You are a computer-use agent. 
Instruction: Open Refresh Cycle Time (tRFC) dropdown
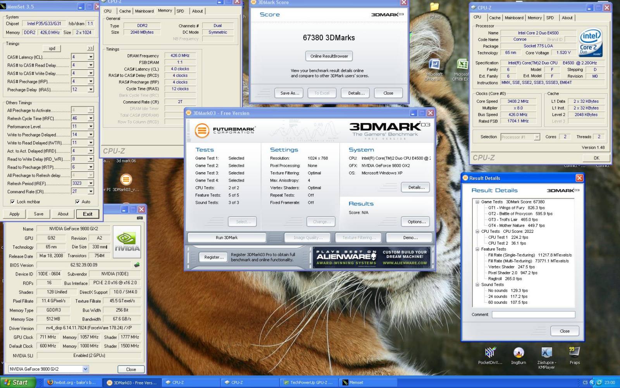[x=91, y=118]
